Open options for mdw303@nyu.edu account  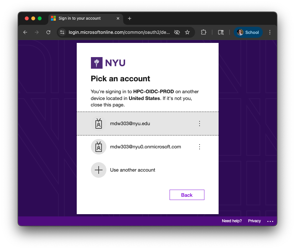[199, 124]
